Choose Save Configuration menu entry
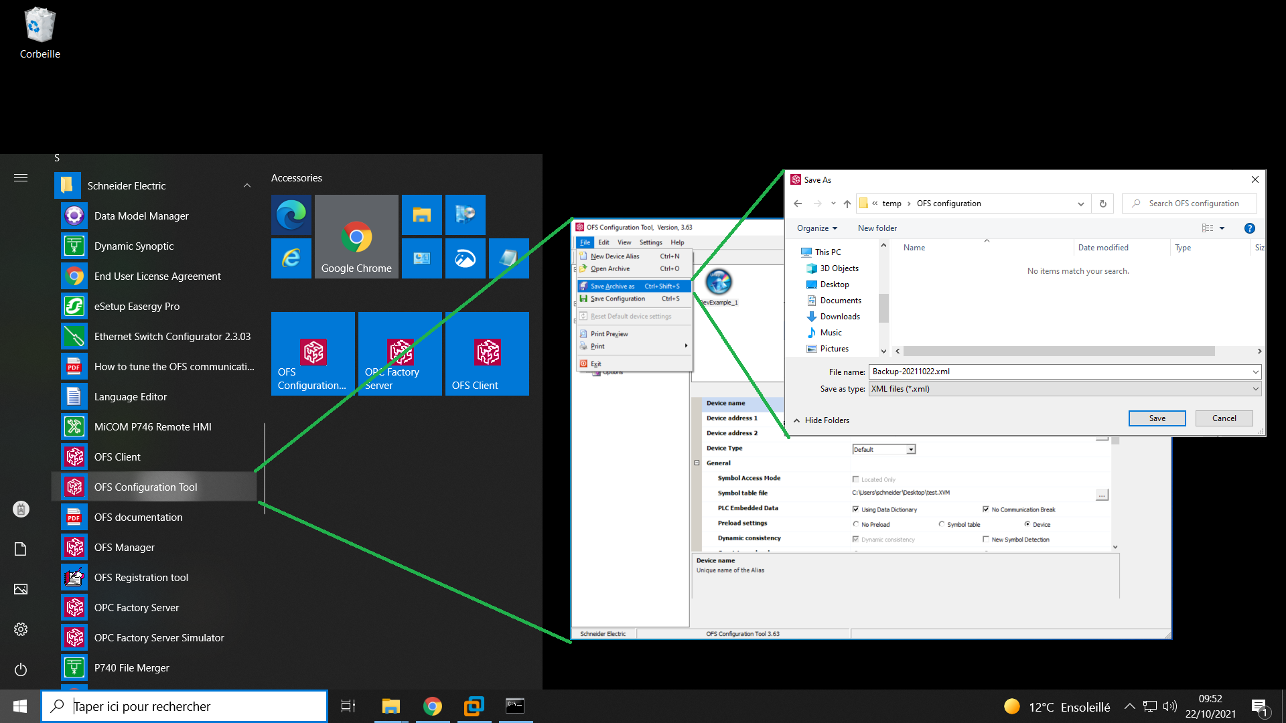The width and height of the screenshot is (1286, 723). (x=634, y=299)
